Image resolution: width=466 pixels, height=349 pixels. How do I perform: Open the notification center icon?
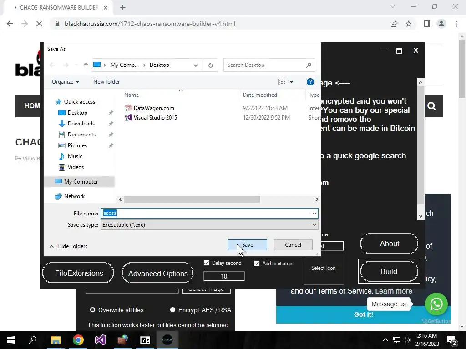[452, 340]
